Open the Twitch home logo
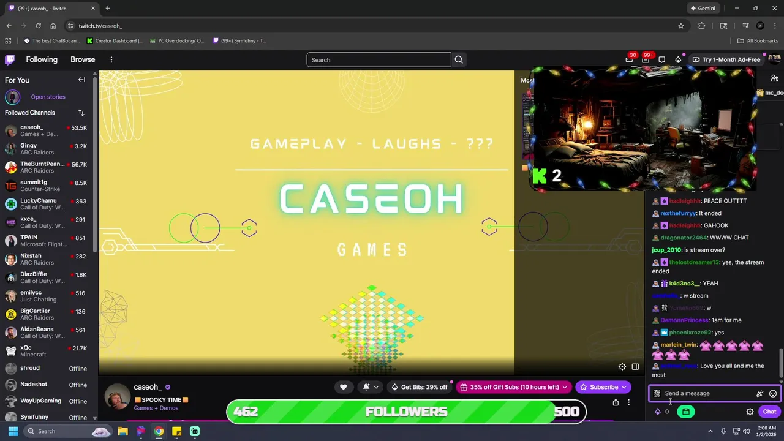 click(x=10, y=59)
